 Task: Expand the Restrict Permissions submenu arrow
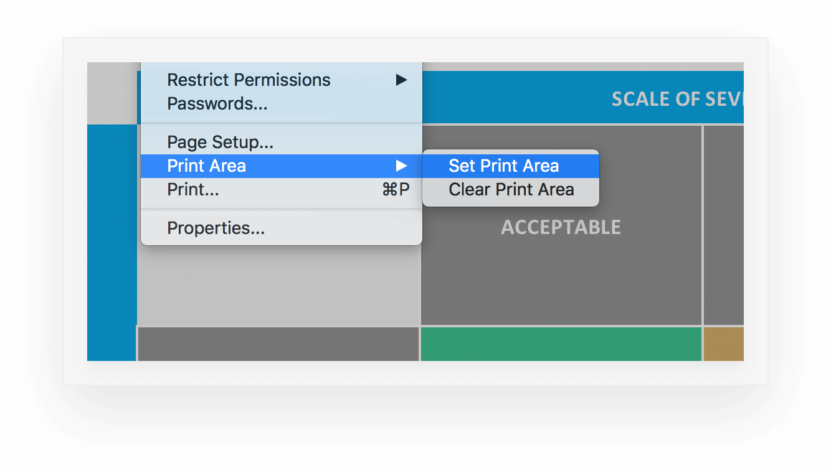(402, 80)
